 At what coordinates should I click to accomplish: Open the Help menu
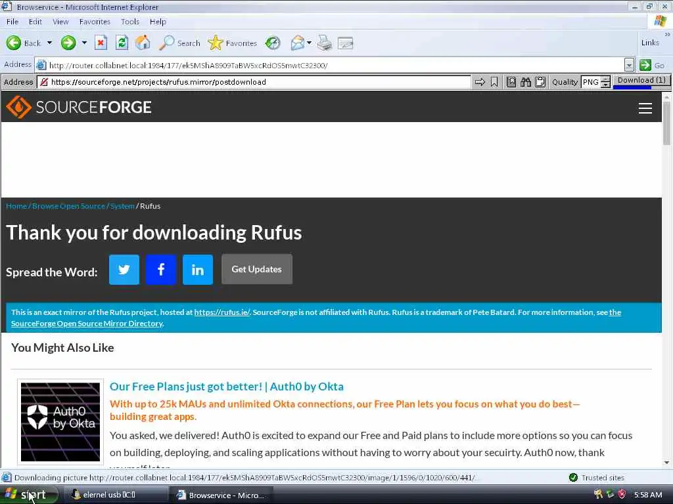tap(158, 22)
